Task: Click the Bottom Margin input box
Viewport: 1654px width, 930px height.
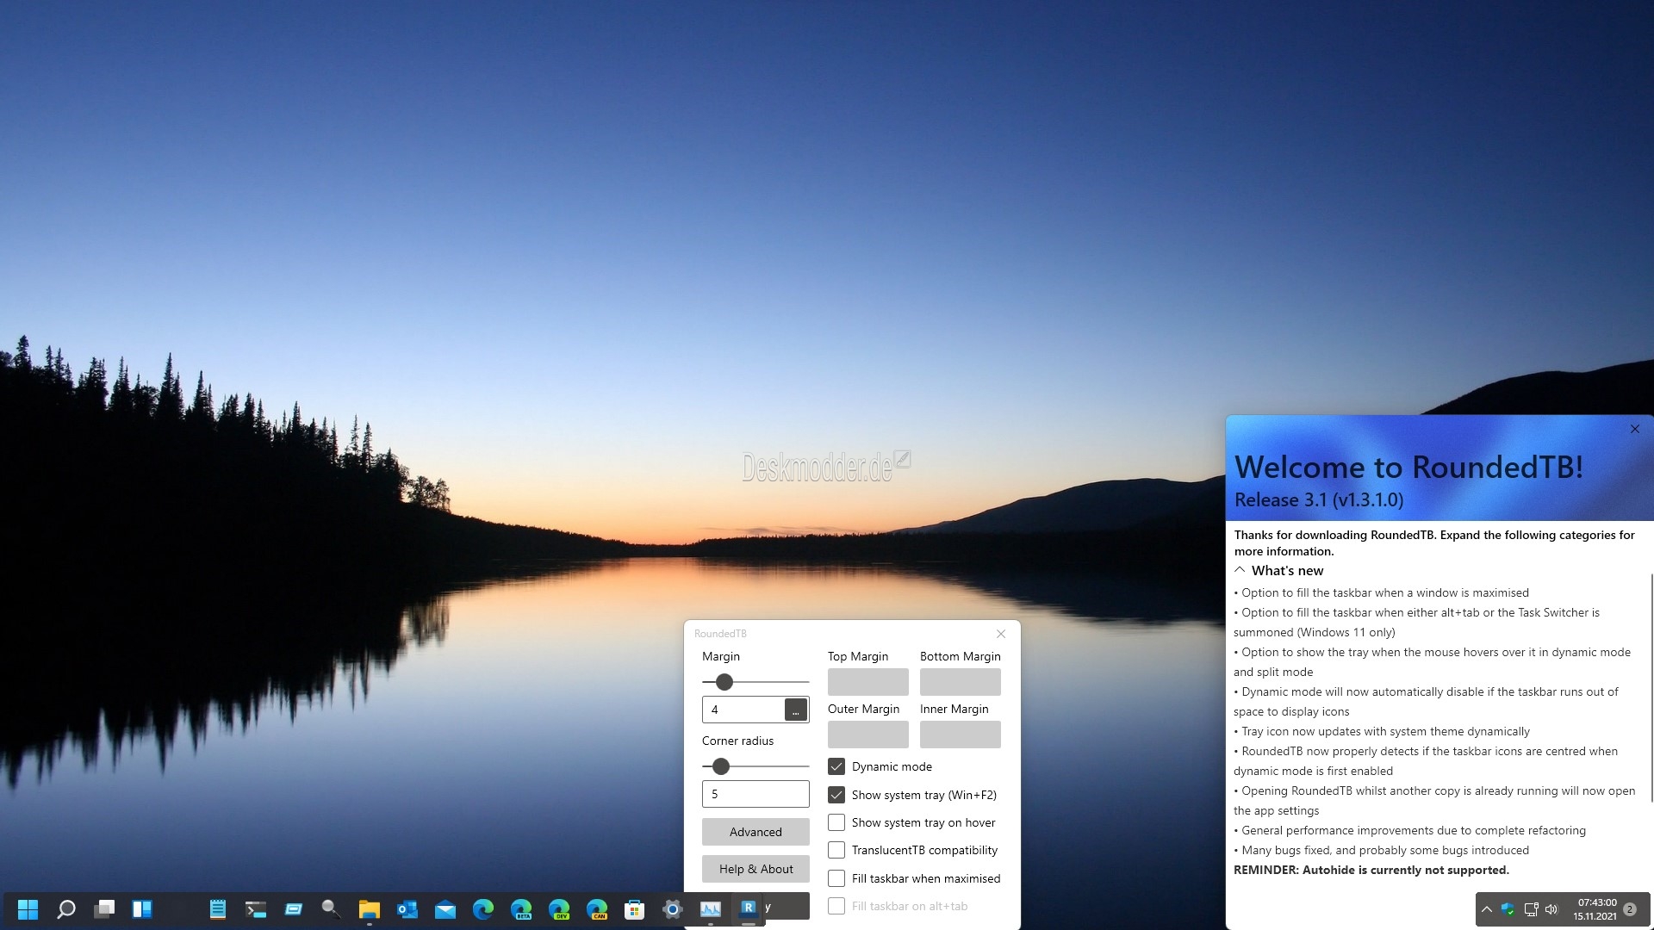Action: [961, 682]
